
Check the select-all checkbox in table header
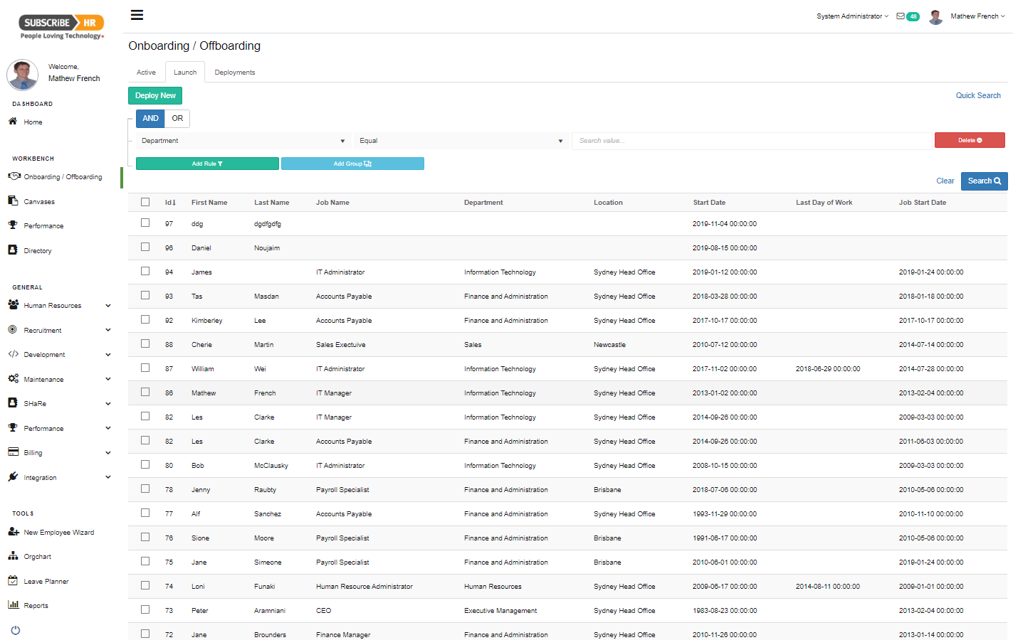coord(145,202)
